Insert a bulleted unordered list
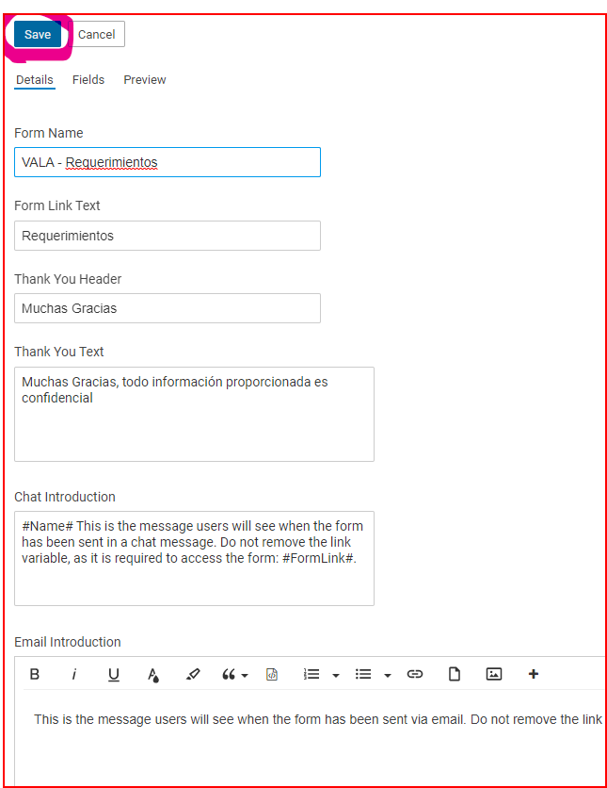 pyautogui.click(x=363, y=674)
